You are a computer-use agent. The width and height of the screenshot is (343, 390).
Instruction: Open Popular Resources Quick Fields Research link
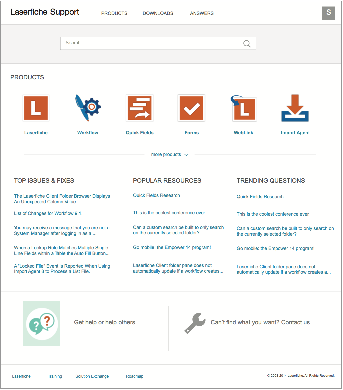pyautogui.click(x=156, y=195)
